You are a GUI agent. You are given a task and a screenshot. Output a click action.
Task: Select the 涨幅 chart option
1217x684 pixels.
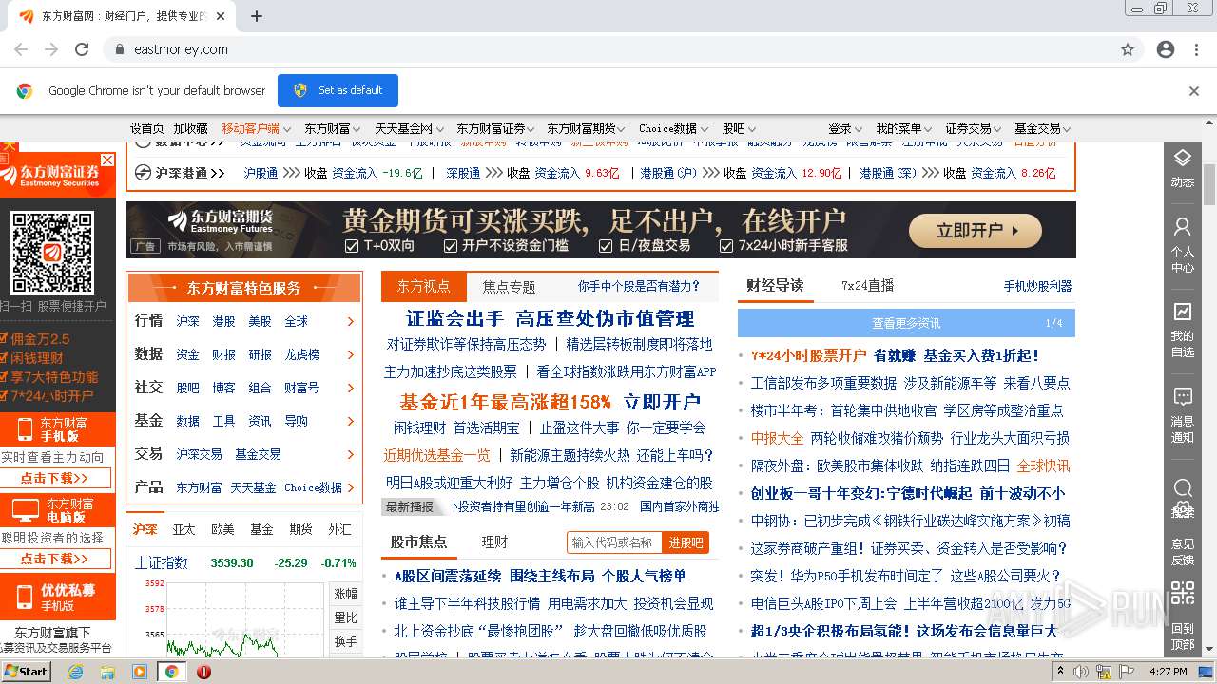[x=346, y=594]
